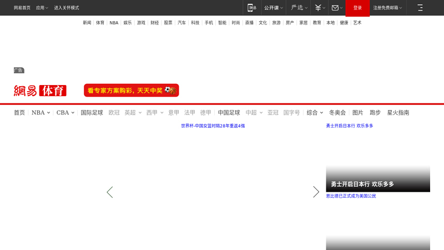This screenshot has width=444, height=250.
Task: Open the yen payment icon menu
Action: click(320, 8)
